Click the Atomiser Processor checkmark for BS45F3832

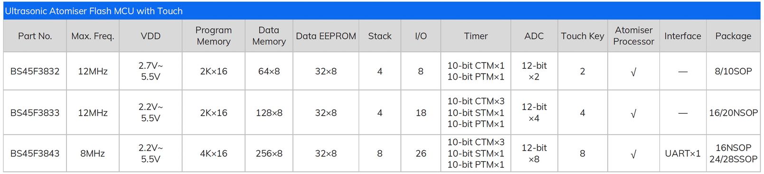[633, 72]
